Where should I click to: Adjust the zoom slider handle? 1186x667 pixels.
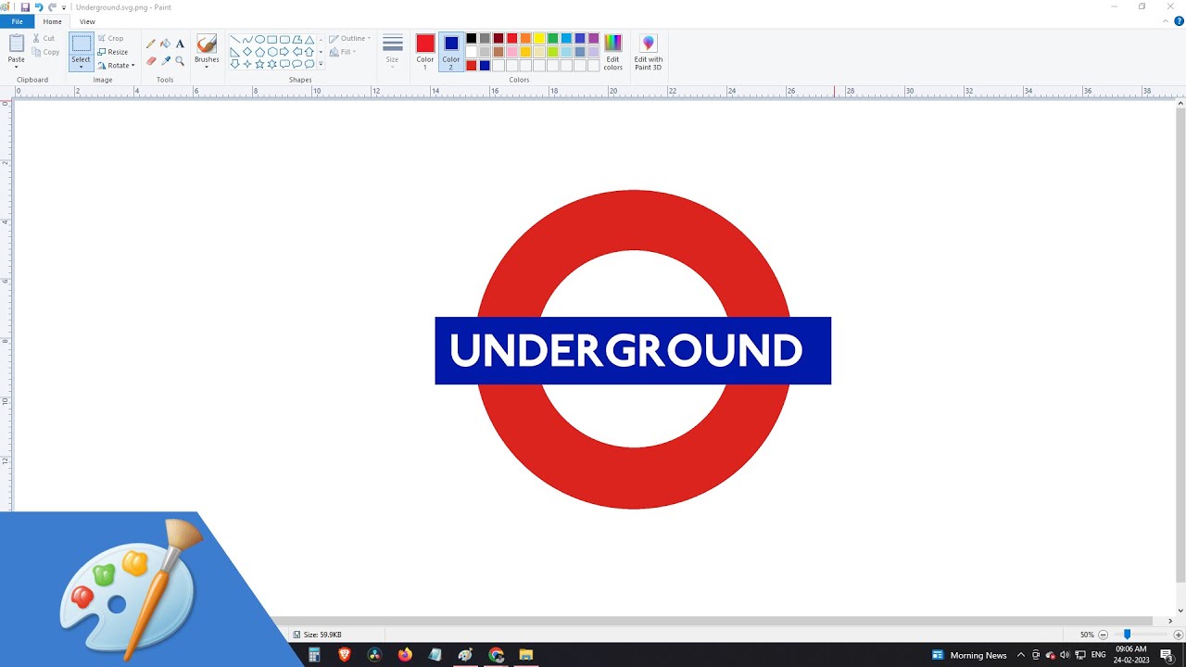click(1127, 635)
